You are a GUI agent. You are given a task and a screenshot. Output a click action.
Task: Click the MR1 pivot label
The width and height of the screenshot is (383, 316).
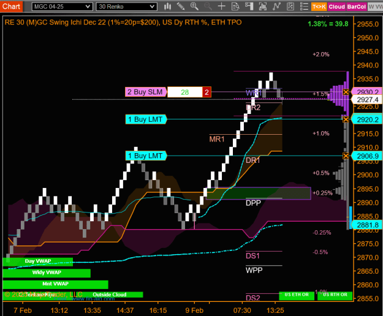[217, 140]
